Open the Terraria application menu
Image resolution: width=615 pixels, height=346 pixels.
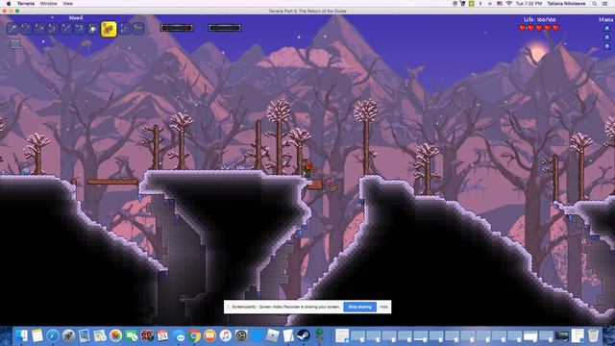coord(26,4)
